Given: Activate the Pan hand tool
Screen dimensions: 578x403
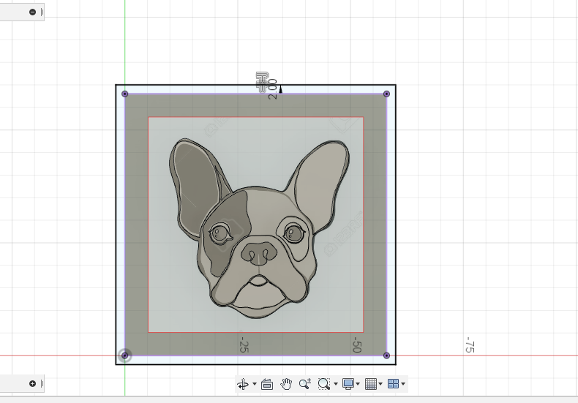Looking at the screenshot, I should (x=285, y=384).
